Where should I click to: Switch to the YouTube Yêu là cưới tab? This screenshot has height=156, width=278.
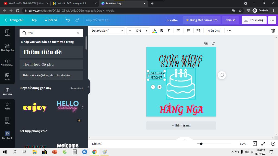(x=26, y=3)
